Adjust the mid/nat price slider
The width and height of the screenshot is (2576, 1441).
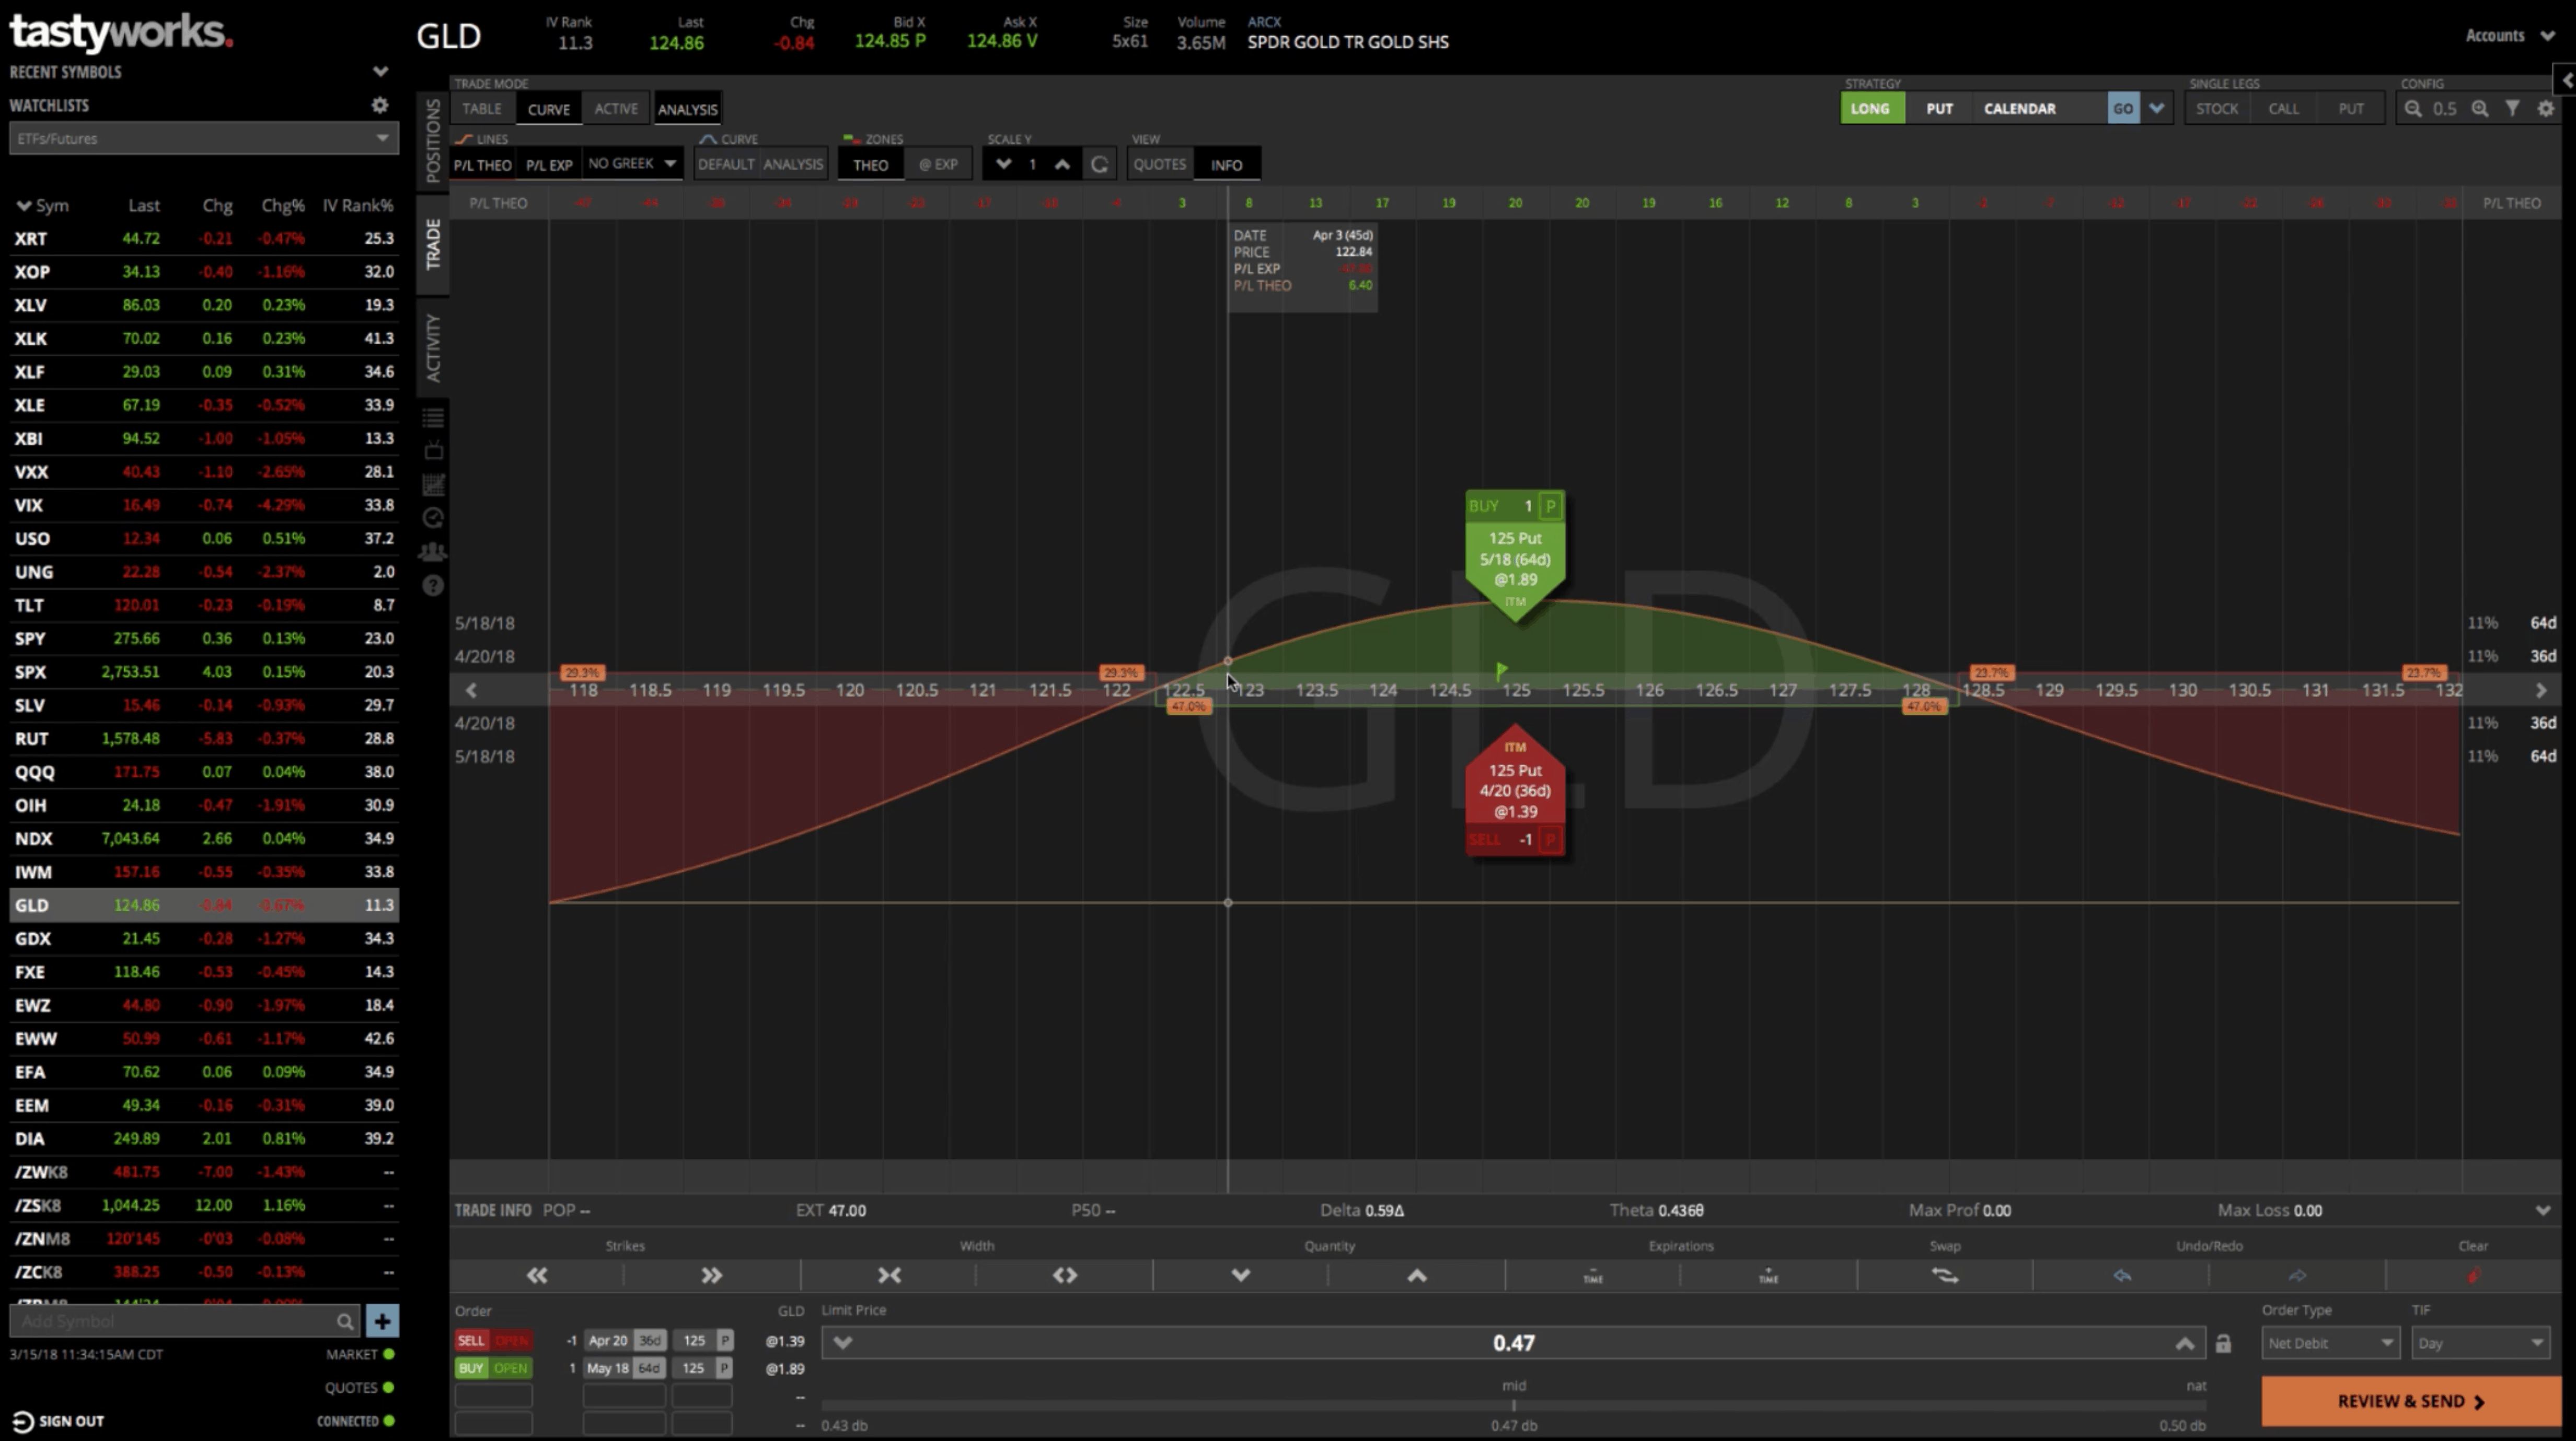[1513, 1405]
